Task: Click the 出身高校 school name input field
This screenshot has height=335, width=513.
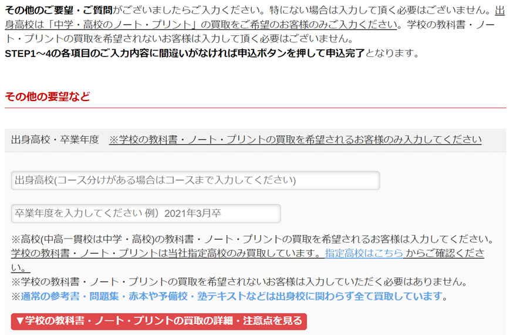Action: coord(195,180)
